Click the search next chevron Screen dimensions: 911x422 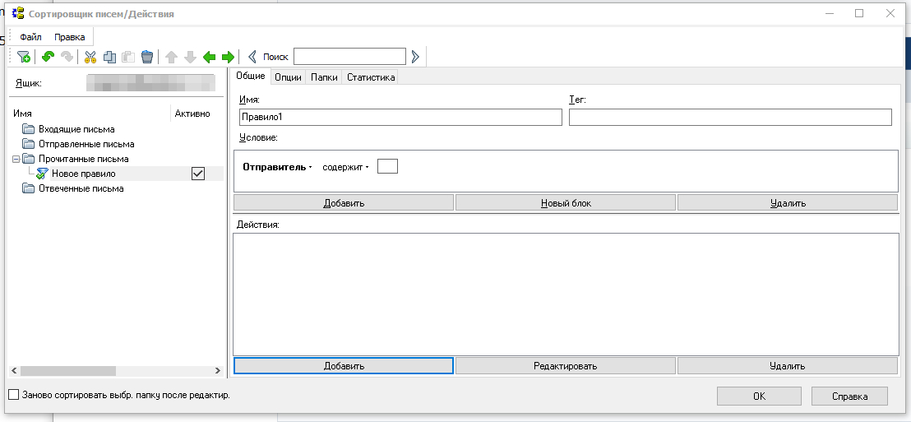[x=415, y=57]
